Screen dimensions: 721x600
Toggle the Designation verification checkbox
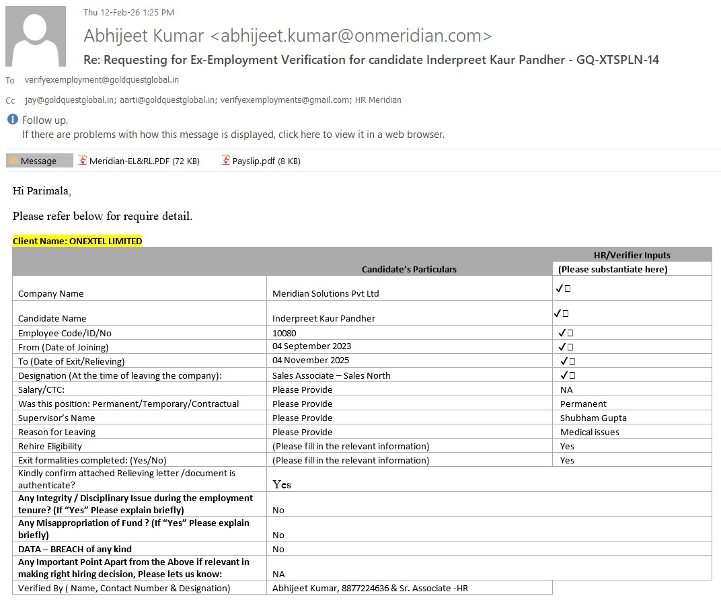[x=572, y=375]
